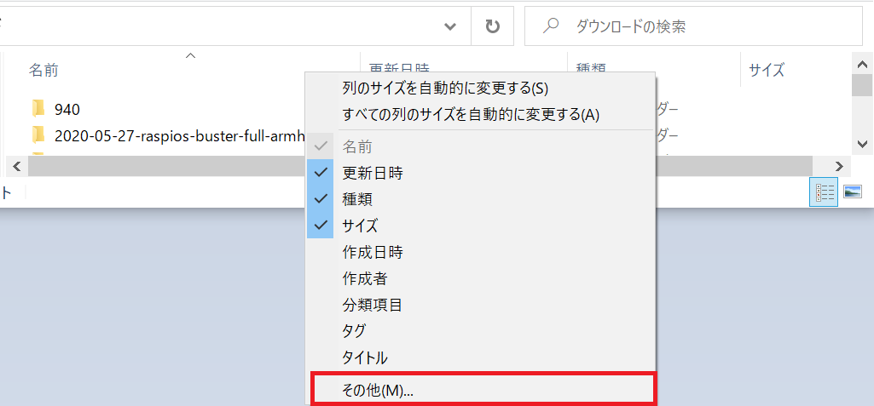Switch to details view icon
This screenshot has height=406, width=874.
[x=825, y=192]
